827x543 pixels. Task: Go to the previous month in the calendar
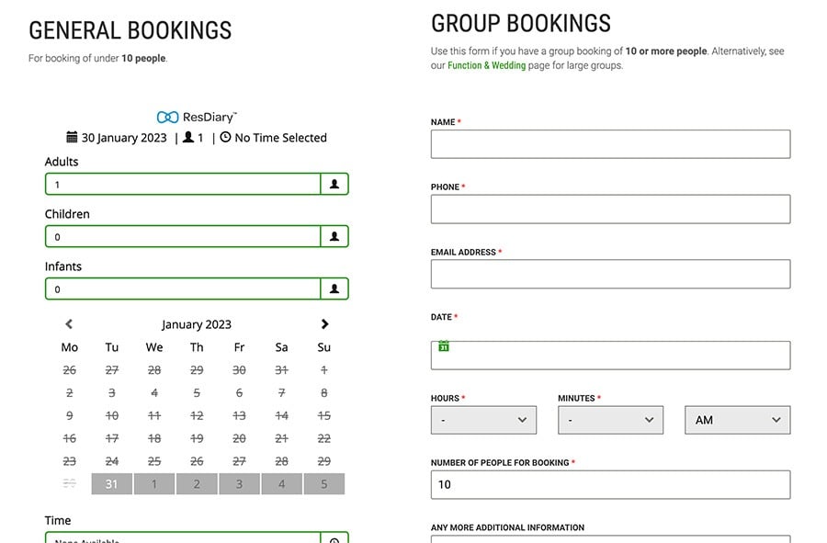69,324
